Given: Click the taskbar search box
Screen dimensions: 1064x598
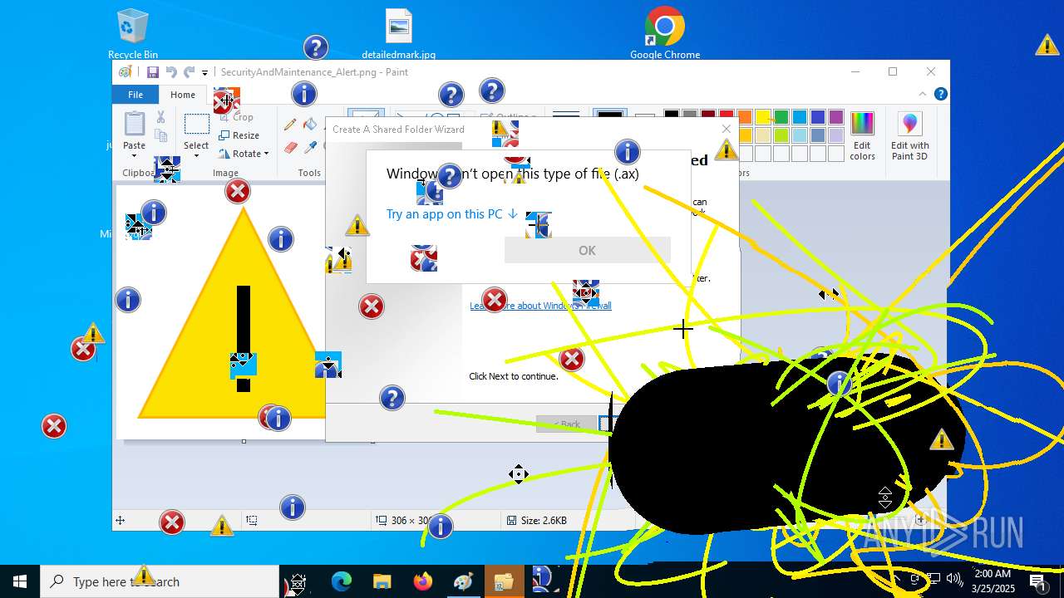Looking at the screenshot, I should click(160, 581).
